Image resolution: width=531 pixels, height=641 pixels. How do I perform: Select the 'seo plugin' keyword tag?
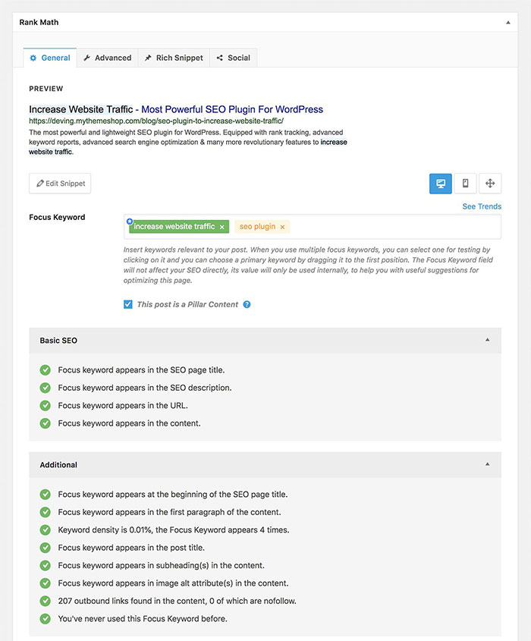pyautogui.click(x=257, y=227)
